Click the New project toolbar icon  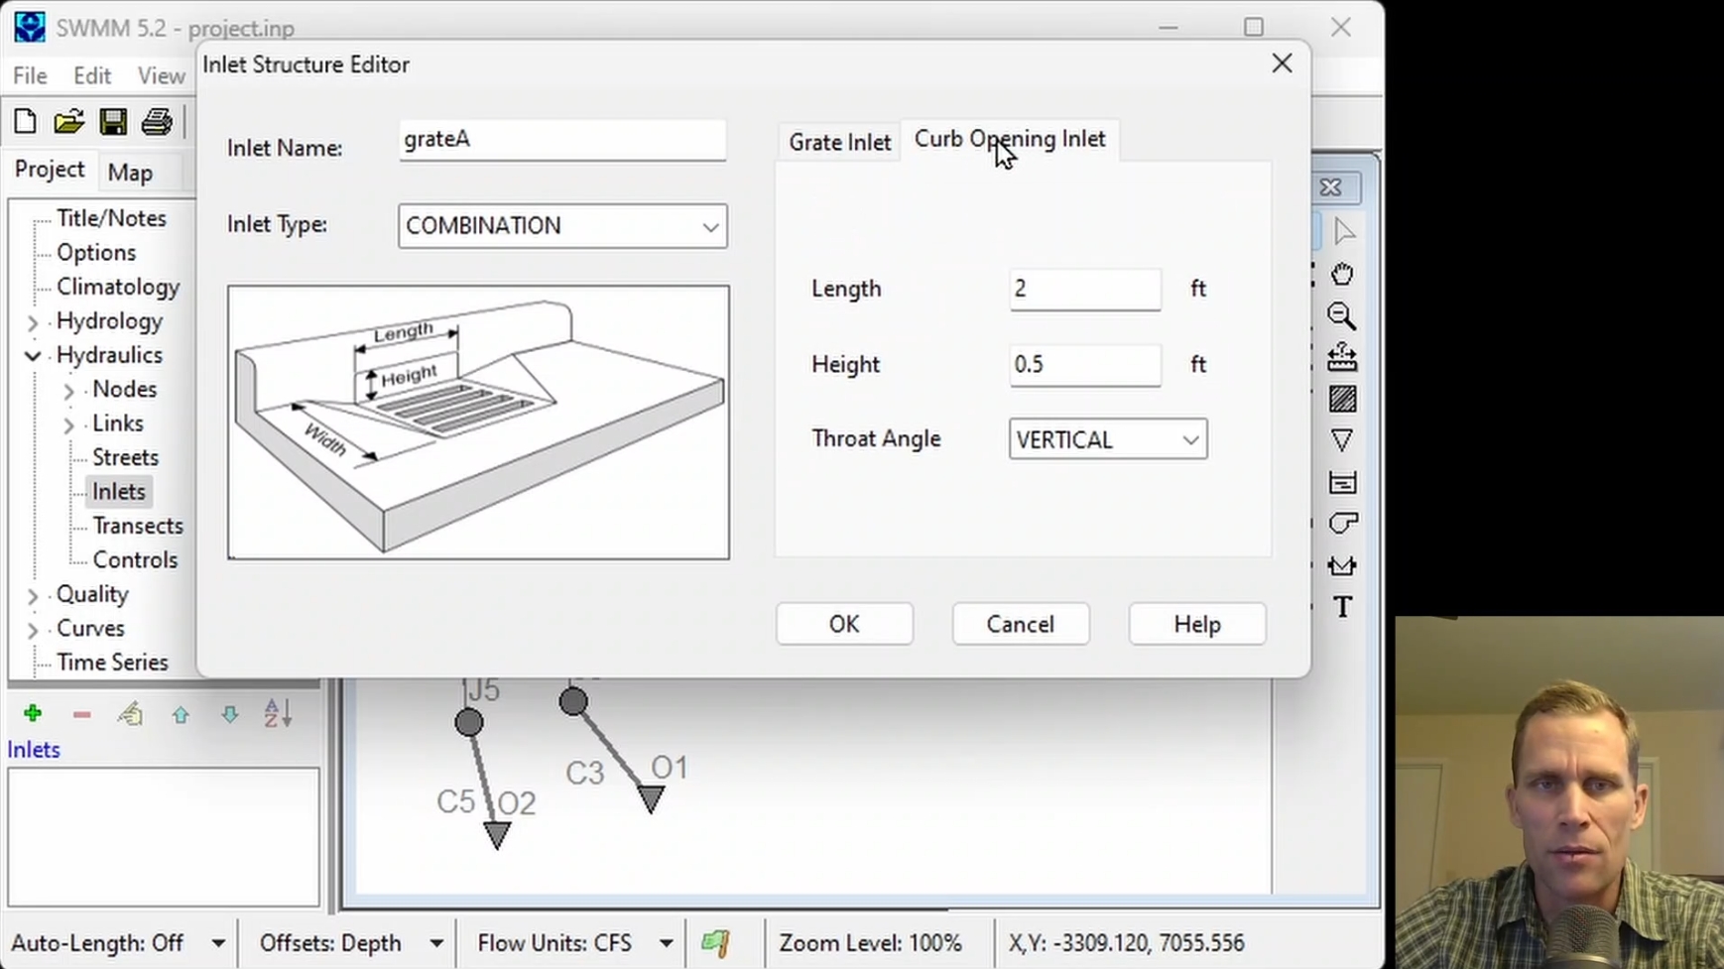pos(26,122)
